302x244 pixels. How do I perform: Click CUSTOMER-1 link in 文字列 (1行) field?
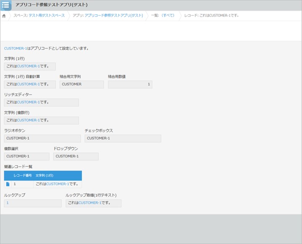click(x=28, y=66)
